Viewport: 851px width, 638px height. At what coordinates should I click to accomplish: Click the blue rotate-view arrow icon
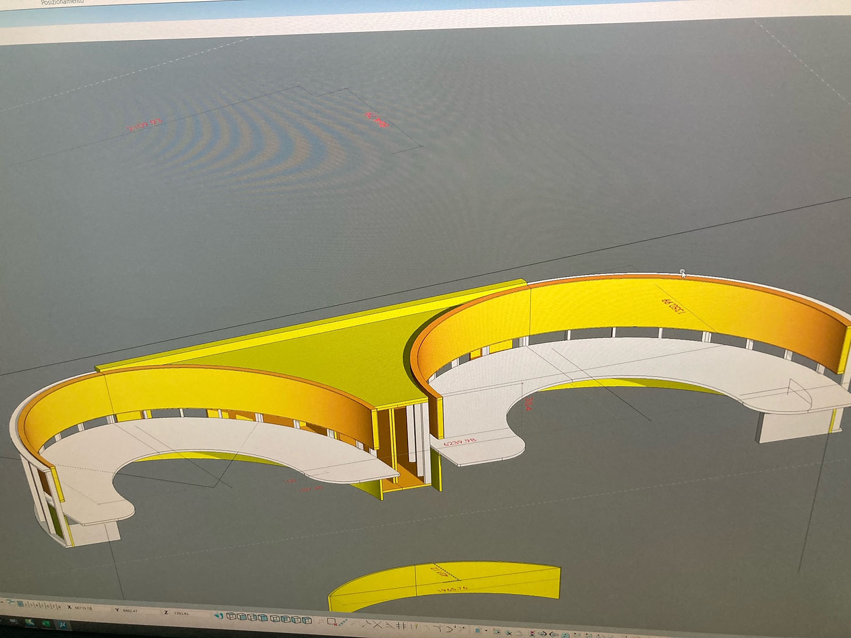tap(218, 616)
